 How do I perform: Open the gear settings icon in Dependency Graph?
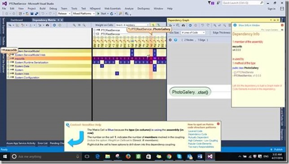pyautogui.click(x=171, y=40)
